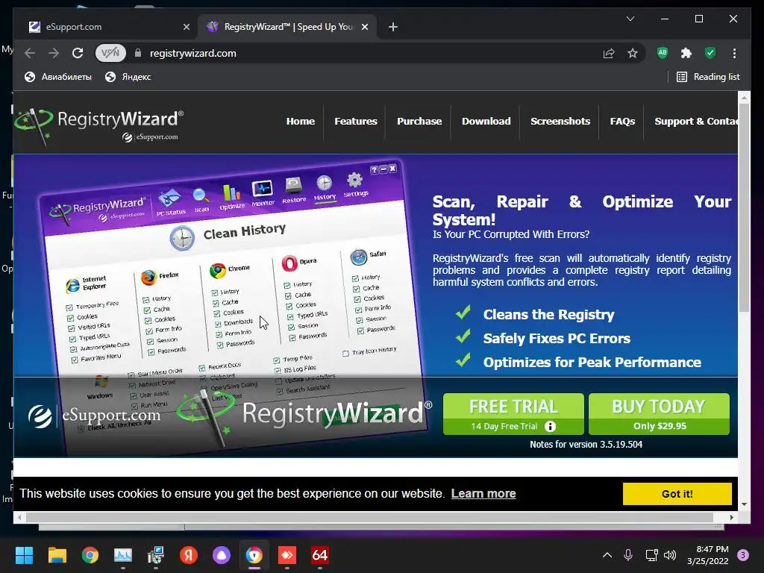Open the Windows Start menu

pyautogui.click(x=24, y=555)
